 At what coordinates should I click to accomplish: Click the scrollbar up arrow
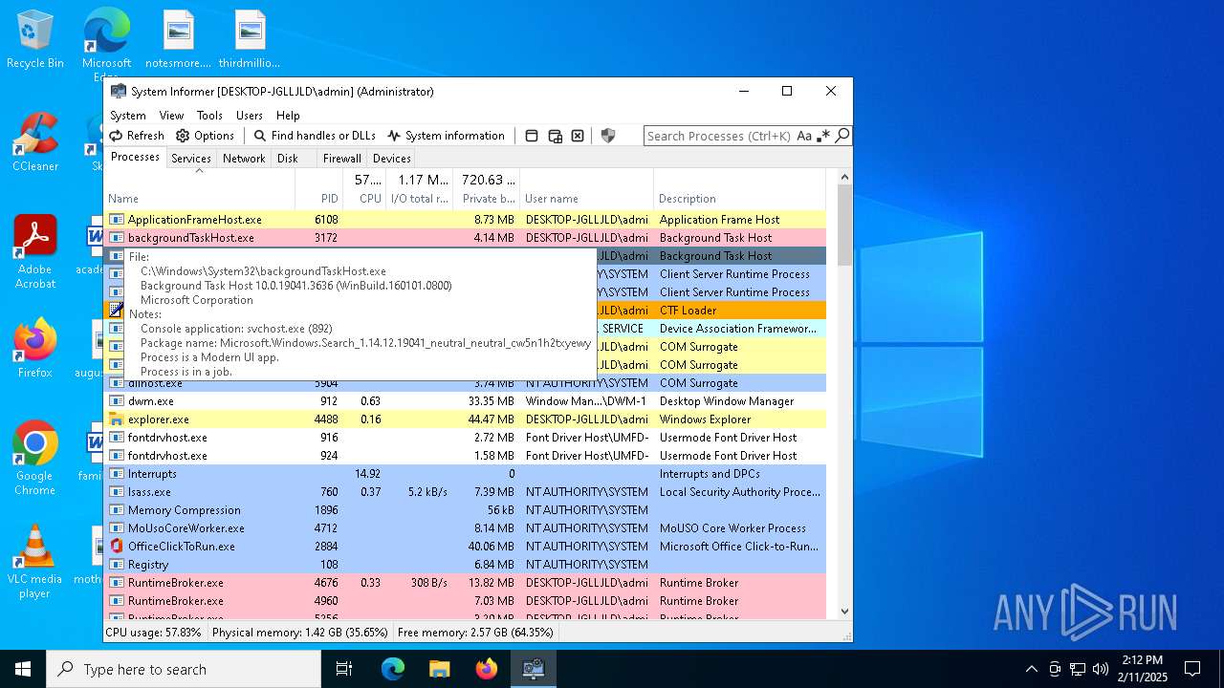tap(844, 177)
